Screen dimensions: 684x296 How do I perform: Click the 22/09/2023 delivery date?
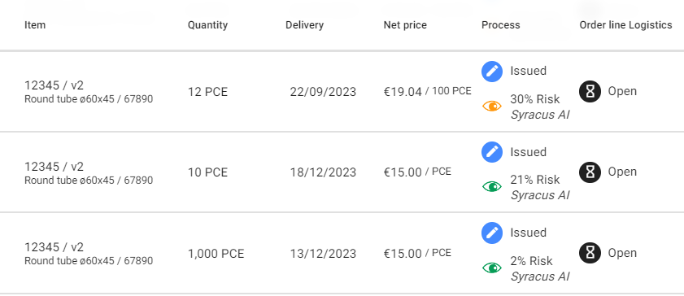tap(323, 92)
